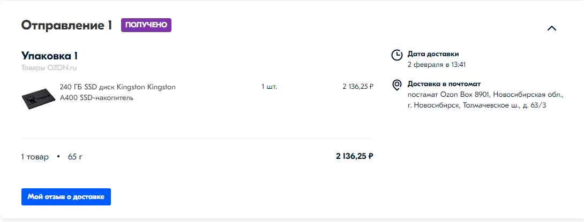Open the Kingston A400 SSD product thumbnail
Screen dimensions: 584x222
pyautogui.click(x=39, y=98)
